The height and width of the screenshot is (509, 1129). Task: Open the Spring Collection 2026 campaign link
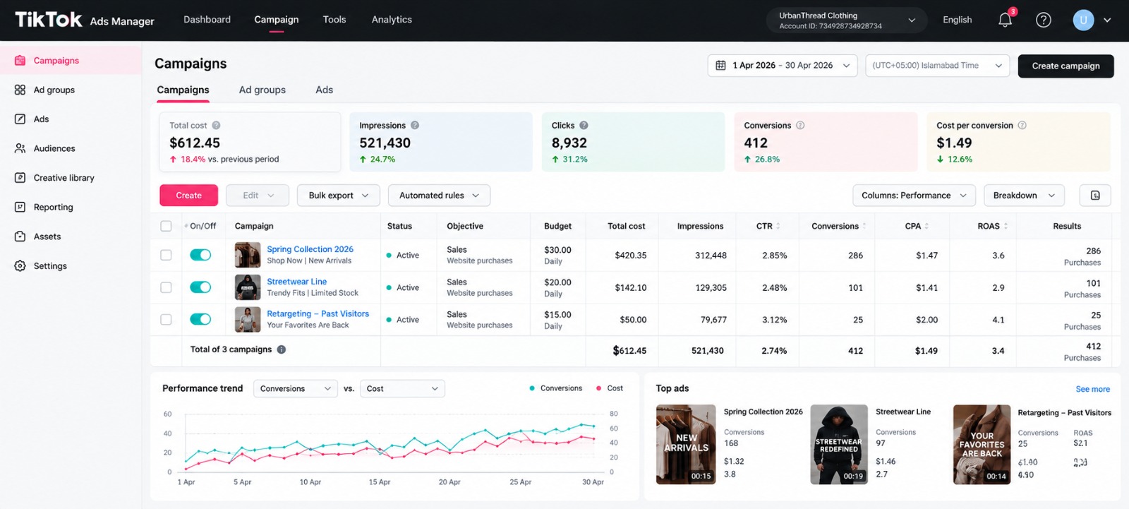(x=310, y=249)
